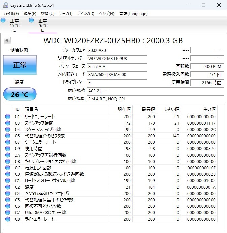Click the blue status orb for drive C:
The width and height of the screenshot is (227, 233).
(x=3, y=20)
